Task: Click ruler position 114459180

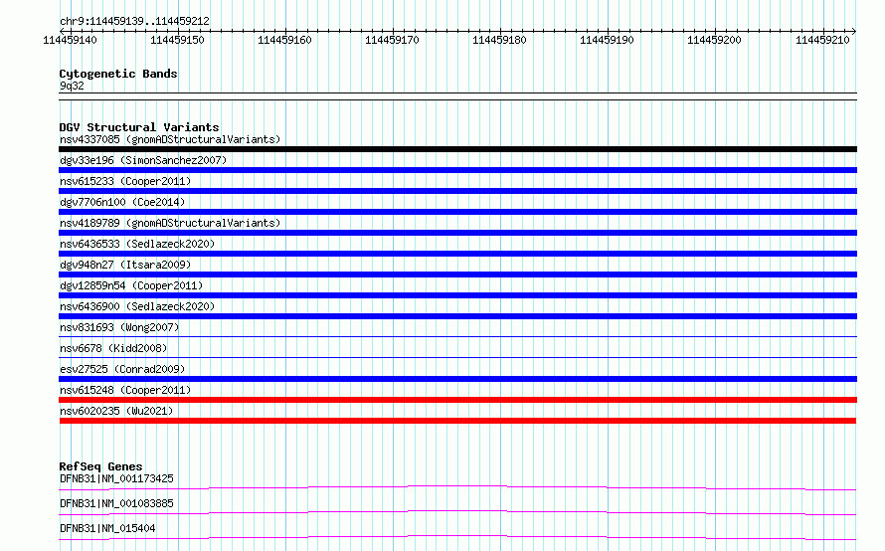Action: 499,40
